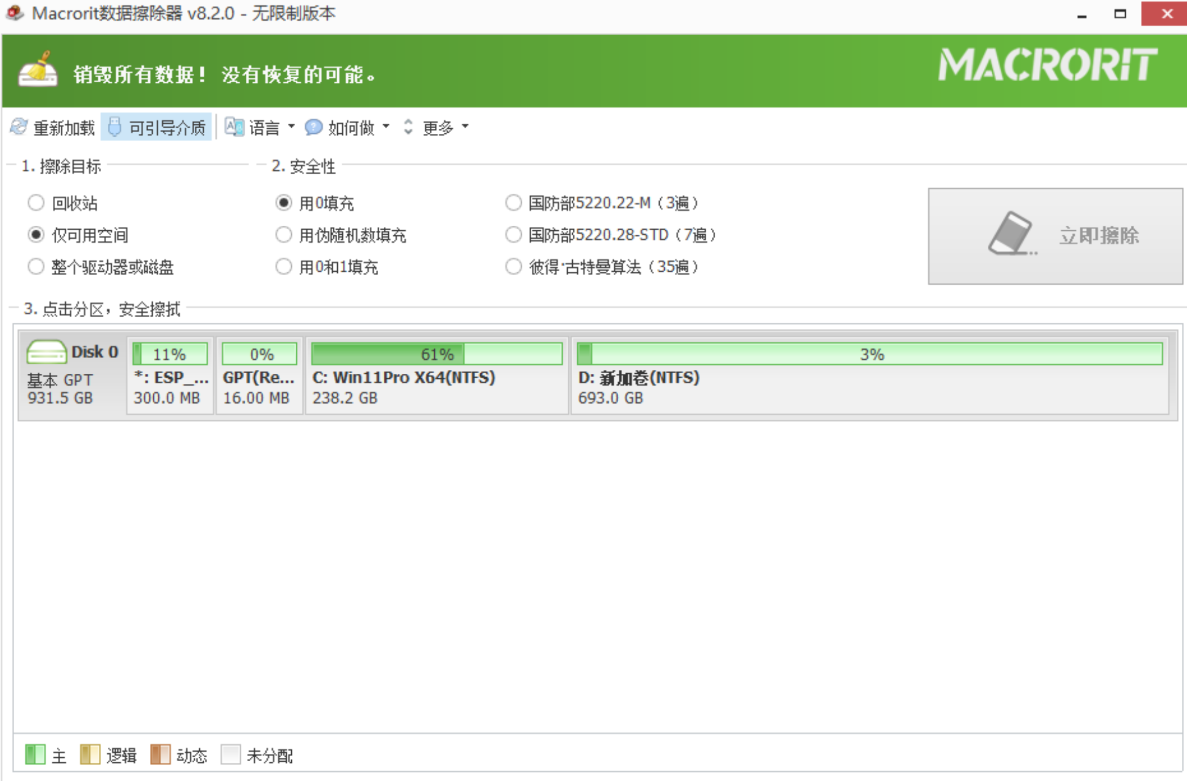The image size is (1187, 781).
Task: Click the USB bootable media icon
Action: pyautogui.click(x=114, y=127)
